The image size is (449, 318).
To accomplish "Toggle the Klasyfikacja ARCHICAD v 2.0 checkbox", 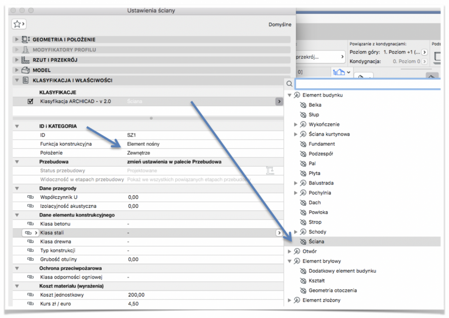I will [x=31, y=101].
